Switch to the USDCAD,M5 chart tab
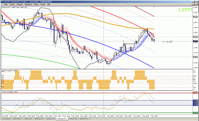 click(50, 119)
